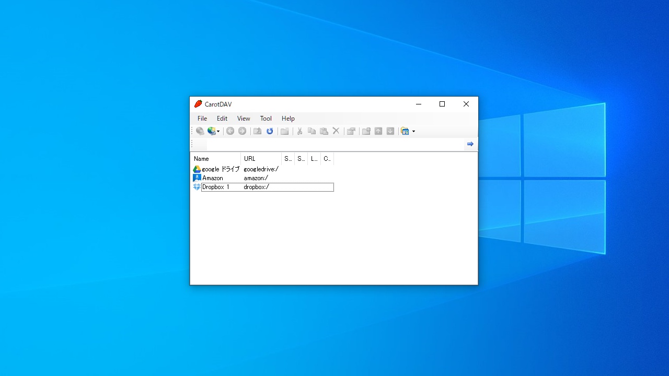Click the properties toolbar icon
The height and width of the screenshot is (376, 669).
pyautogui.click(x=351, y=131)
